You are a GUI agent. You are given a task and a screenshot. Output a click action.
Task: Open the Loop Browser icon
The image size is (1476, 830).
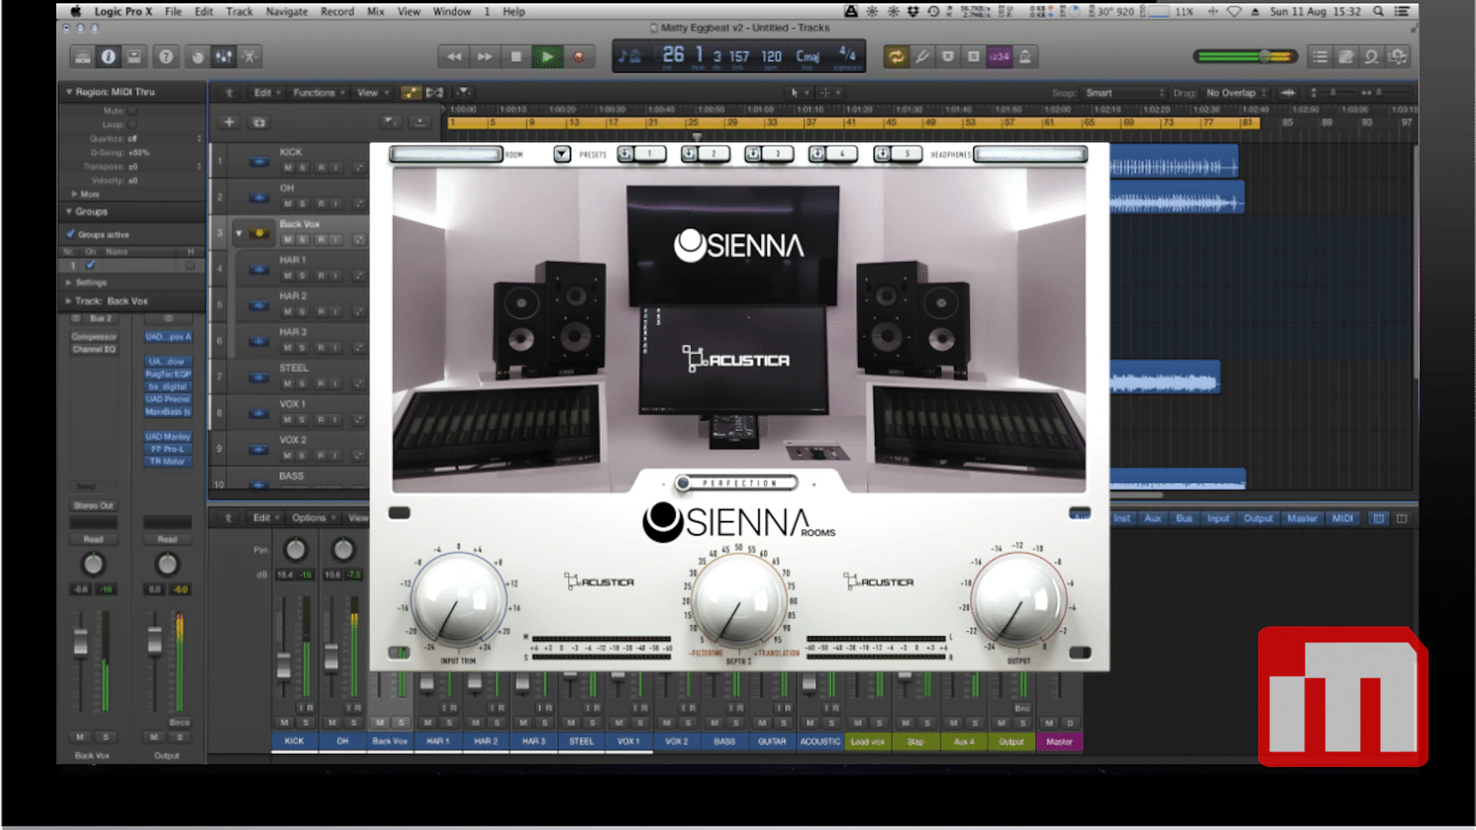point(1371,56)
